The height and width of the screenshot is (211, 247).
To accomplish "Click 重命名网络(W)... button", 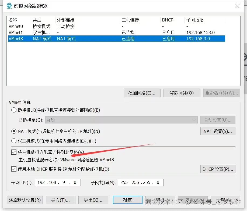I will click(222, 93).
